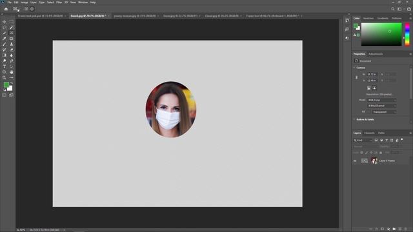Select the Dodge tool
The image size is (413, 232).
[5, 61]
